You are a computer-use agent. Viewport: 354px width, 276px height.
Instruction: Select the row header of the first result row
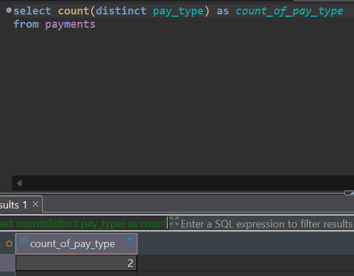point(8,263)
